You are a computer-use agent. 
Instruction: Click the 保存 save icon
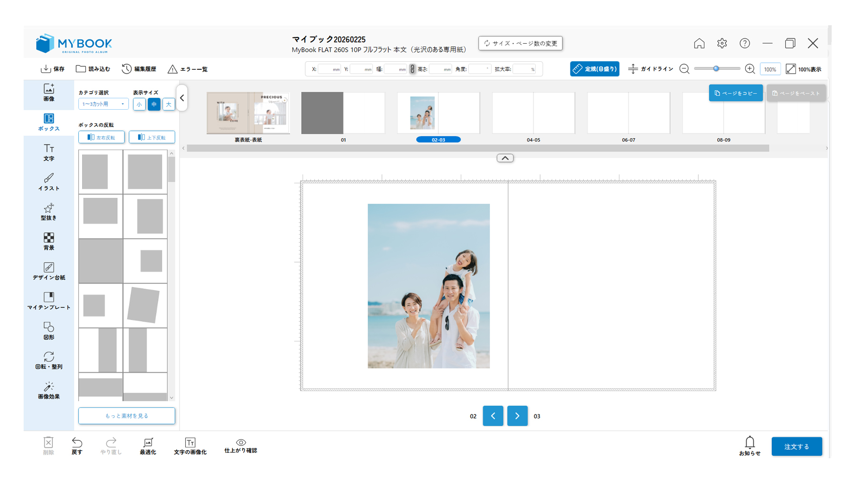click(x=46, y=69)
